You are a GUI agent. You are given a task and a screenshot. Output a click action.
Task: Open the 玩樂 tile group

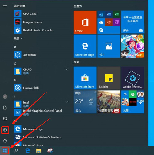133,102
